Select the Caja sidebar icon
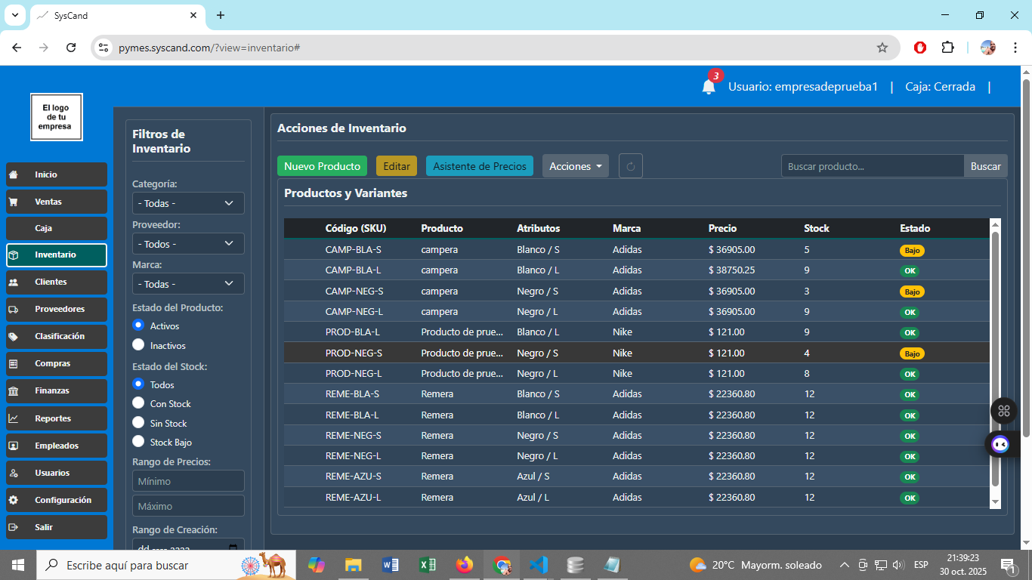Image resolution: width=1032 pixels, height=580 pixels. pyautogui.click(x=56, y=228)
